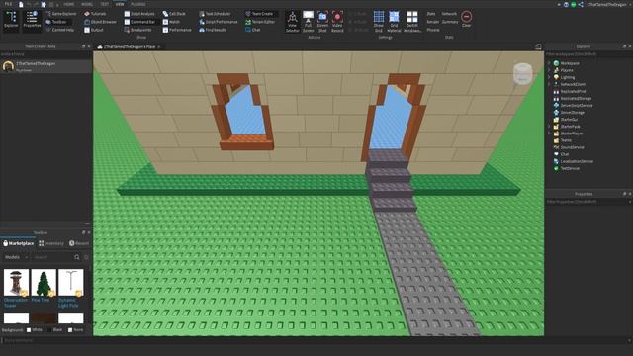
Task: Open Script Analysis window
Action: pos(139,14)
